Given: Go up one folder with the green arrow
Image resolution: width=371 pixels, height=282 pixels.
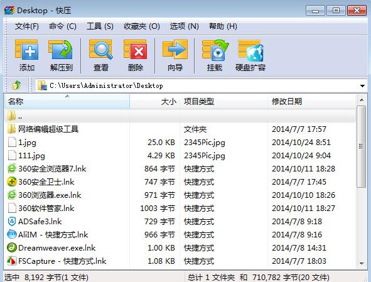Looking at the screenshot, I should coord(16,85).
